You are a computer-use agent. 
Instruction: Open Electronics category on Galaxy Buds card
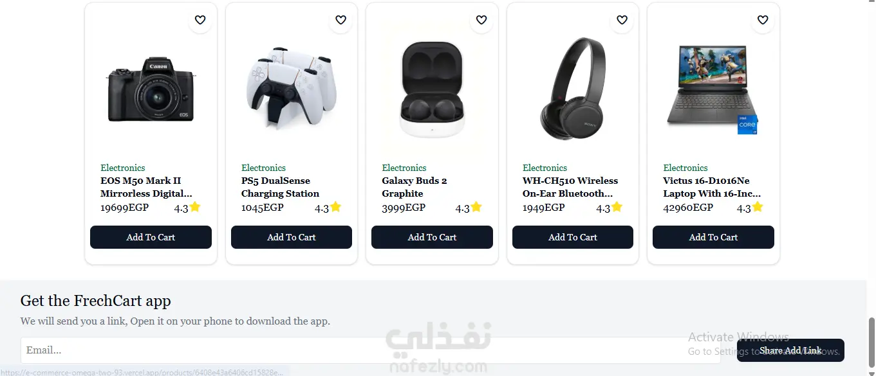pyautogui.click(x=404, y=168)
